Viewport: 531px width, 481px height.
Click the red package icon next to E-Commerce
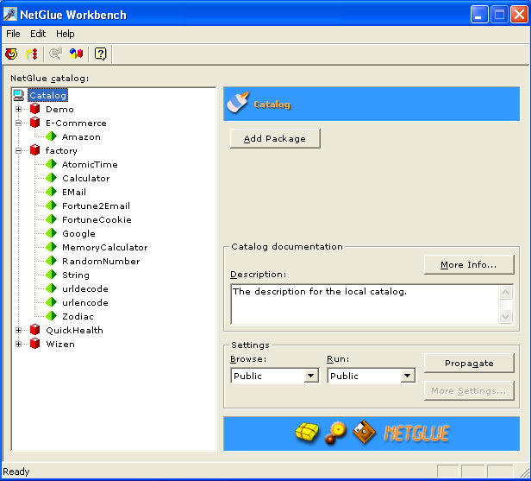coord(34,123)
